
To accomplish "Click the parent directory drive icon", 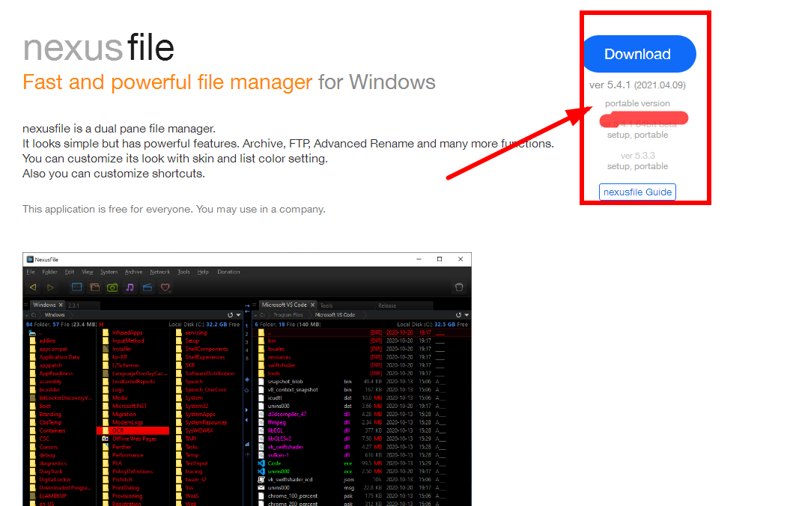I will [33, 333].
